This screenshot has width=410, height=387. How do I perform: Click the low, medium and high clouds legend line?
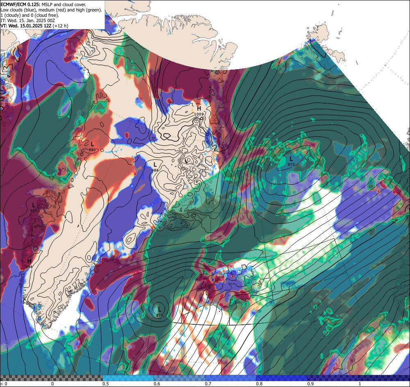[51, 10]
